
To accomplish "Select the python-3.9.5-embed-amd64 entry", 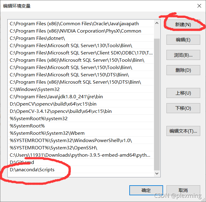I will click(x=81, y=155).
